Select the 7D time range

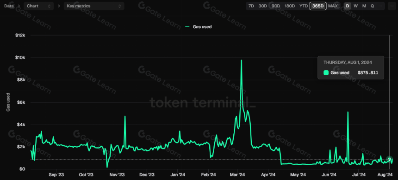(x=251, y=6)
